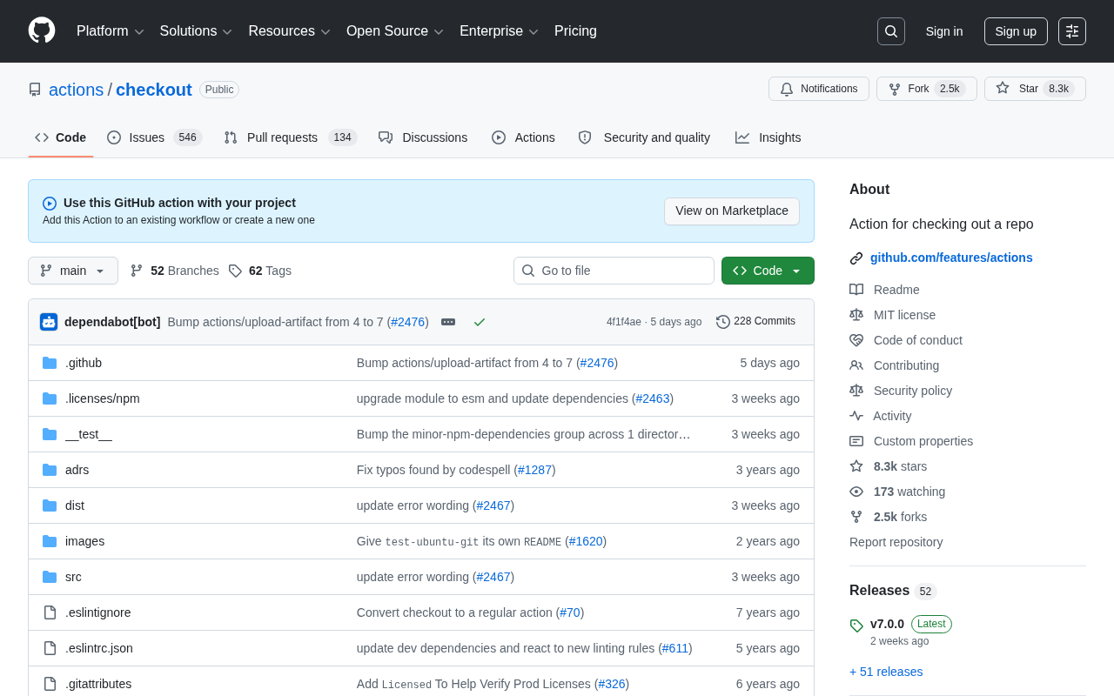Image resolution: width=1114 pixels, height=696 pixels.
Task: Open the .eslintrc.json file name
Action: click(99, 648)
